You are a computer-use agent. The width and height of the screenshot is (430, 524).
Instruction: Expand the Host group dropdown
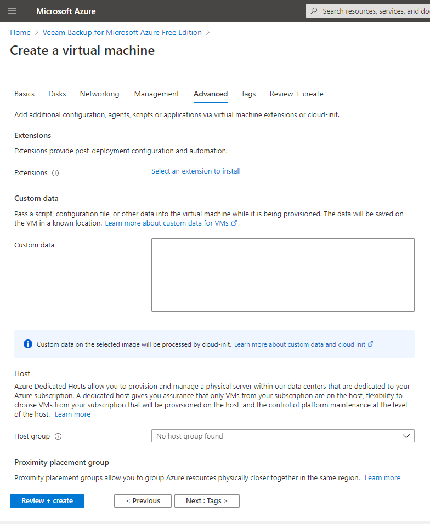coord(283,436)
